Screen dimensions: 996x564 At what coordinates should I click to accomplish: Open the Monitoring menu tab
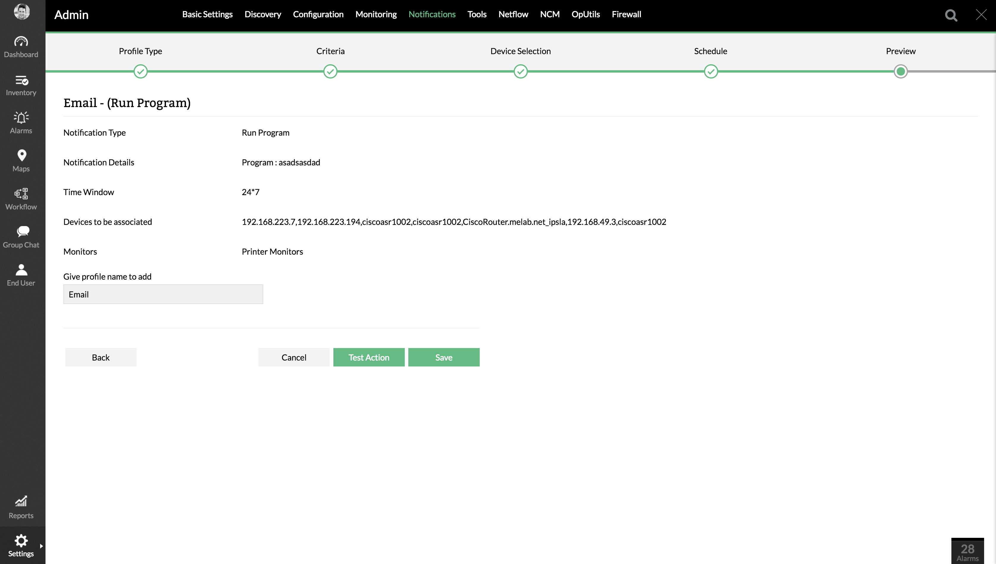point(376,14)
